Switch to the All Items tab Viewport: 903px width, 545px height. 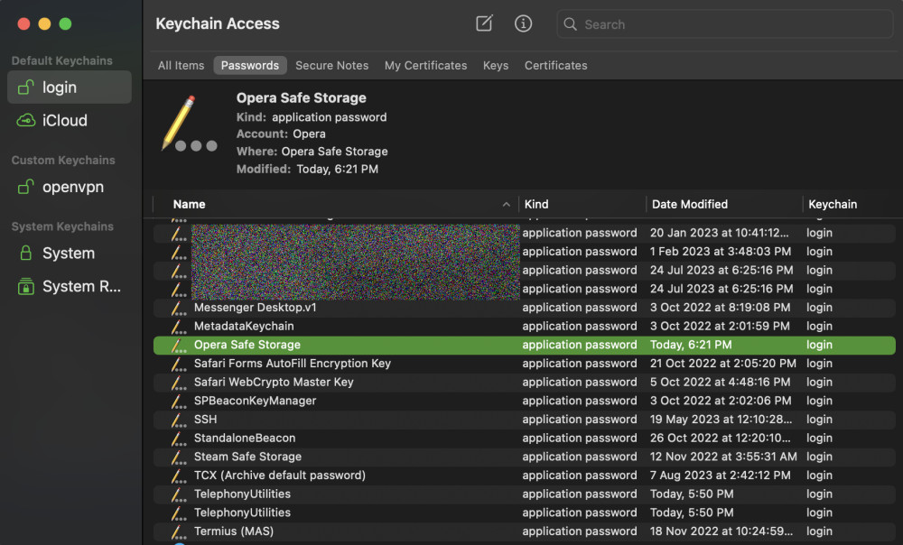[x=181, y=66]
